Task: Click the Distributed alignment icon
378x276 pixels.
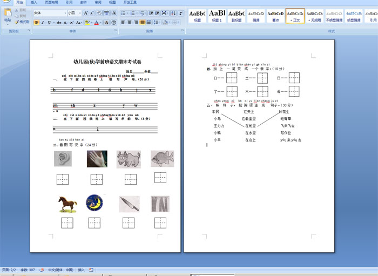Action: click(x=149, y=23)
